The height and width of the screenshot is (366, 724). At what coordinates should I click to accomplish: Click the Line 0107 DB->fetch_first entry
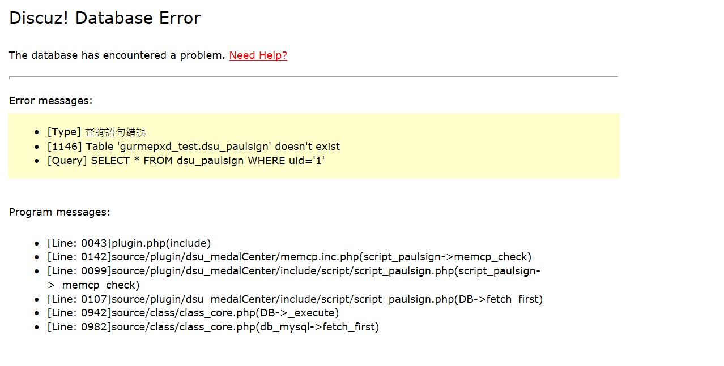295,299
